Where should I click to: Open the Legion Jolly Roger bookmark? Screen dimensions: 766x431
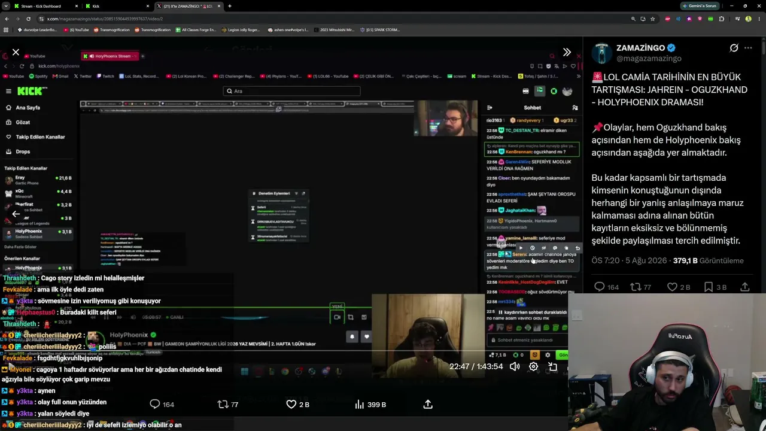pyautogui.click(x=241, y=30)
